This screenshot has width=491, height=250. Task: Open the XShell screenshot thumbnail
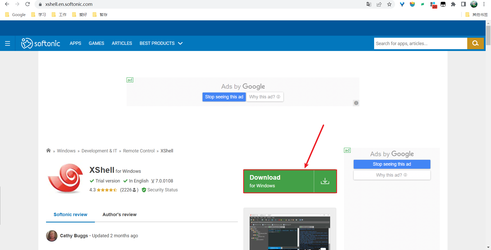pyautogui.click(x=290, y=232)
